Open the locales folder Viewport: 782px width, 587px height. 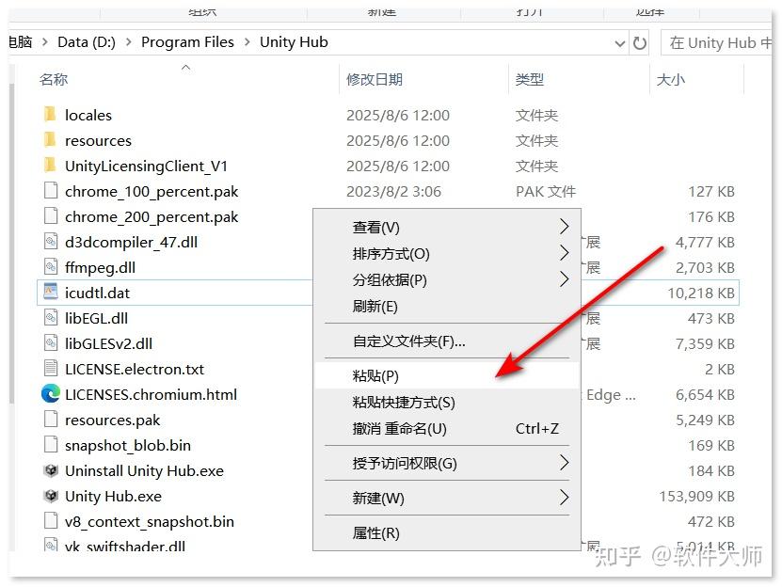88,115
